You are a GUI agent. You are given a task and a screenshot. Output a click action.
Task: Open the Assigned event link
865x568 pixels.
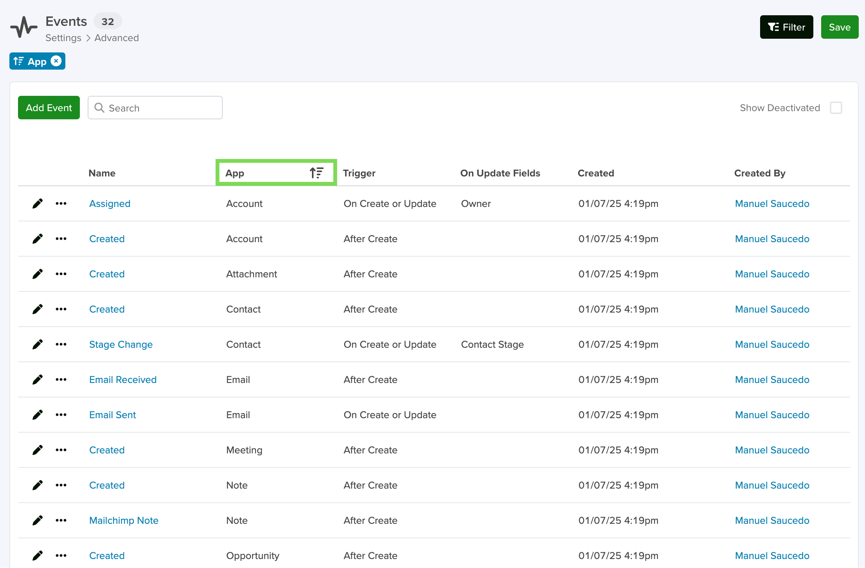click(x=110, y=203)
